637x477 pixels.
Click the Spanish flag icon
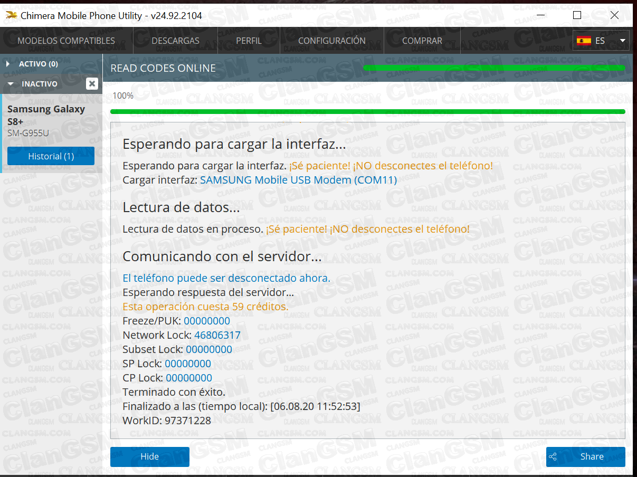(584, 41)
